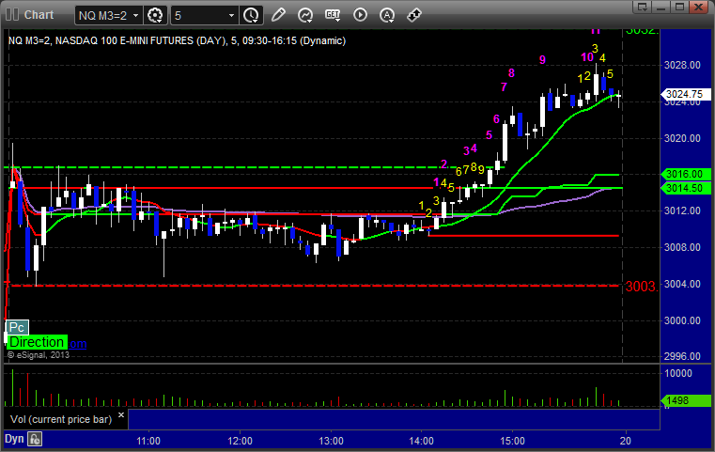Open the 5 interval dropdown
Viewport: 715px width, 452px height.
point(232,16)
